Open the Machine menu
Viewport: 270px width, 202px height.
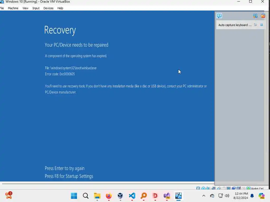(x=13, y=8)
